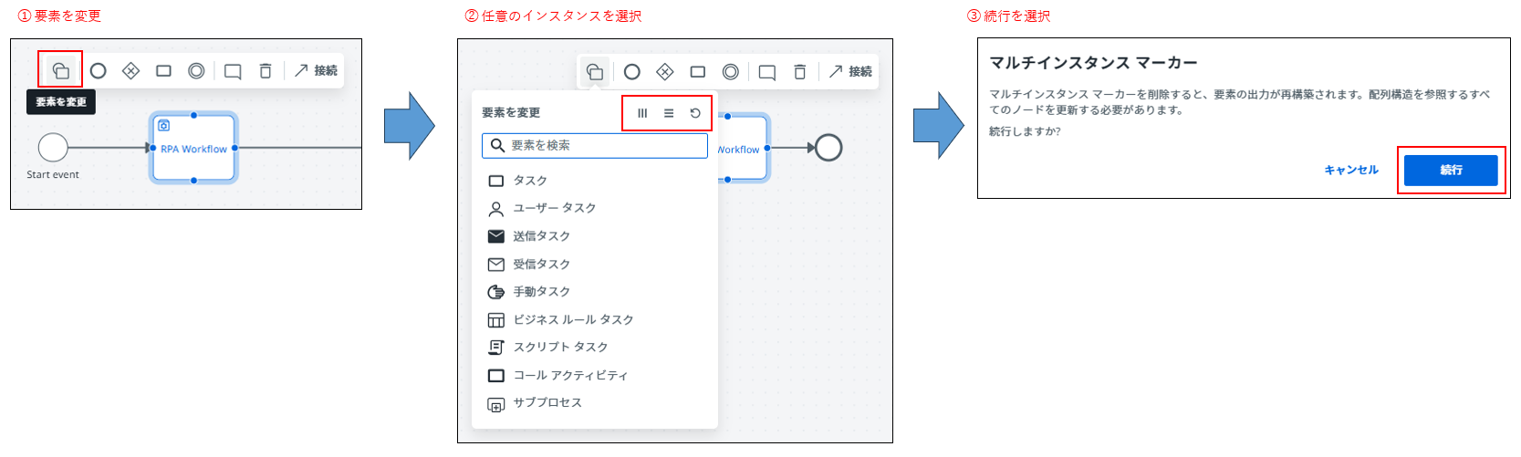
Task: Click the trash delete icon in step ② toolbar
Action: [800, 72]
